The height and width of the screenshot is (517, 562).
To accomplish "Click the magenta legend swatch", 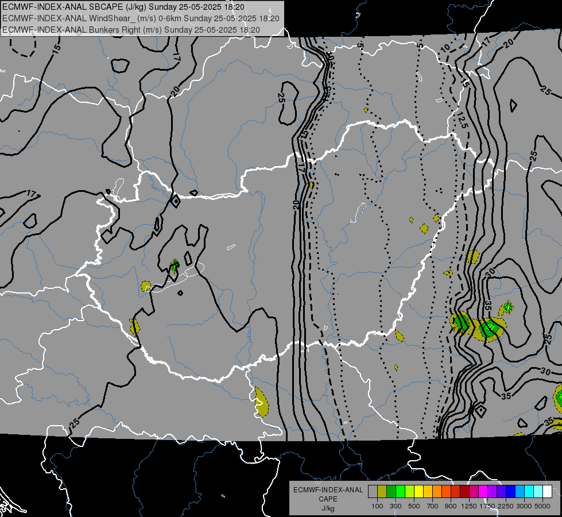I will tap(483, 492).
